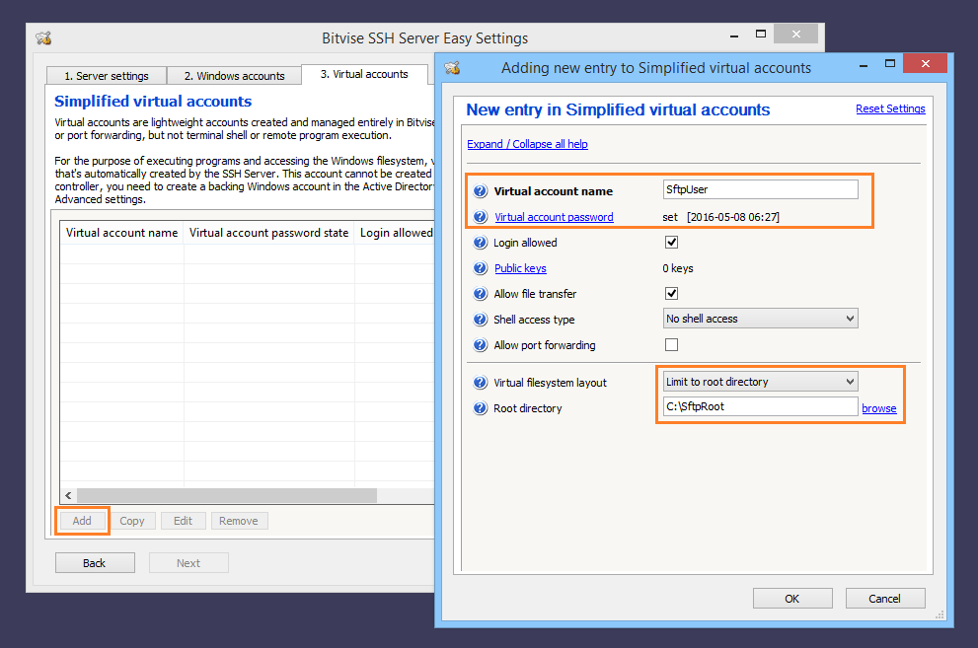Click 'New entry in Simplified virtual accounts' heading
978x648 pixels.
(618, 109)
